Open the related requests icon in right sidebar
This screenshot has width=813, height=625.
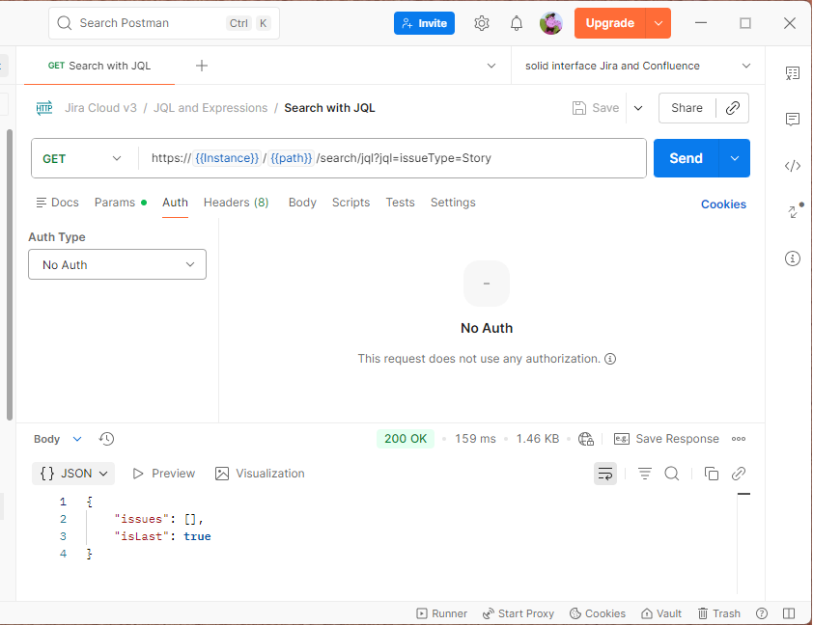(x=795, y=211)
